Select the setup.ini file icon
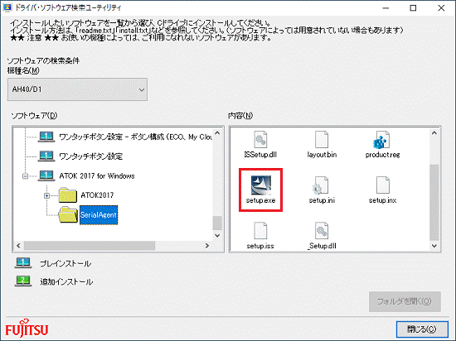Viewport: 456px width, 341px height. point(321,185)
